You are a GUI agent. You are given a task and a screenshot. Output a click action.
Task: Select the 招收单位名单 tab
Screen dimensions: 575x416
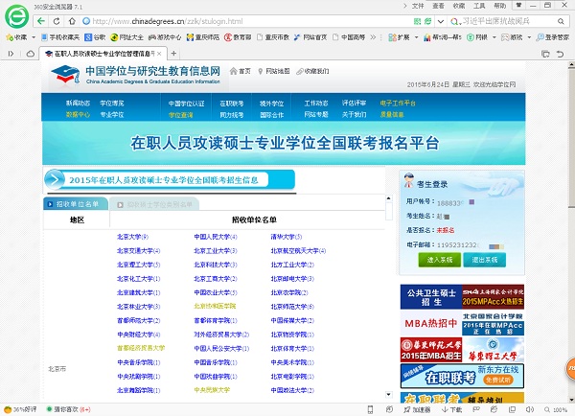pos(75,204)
